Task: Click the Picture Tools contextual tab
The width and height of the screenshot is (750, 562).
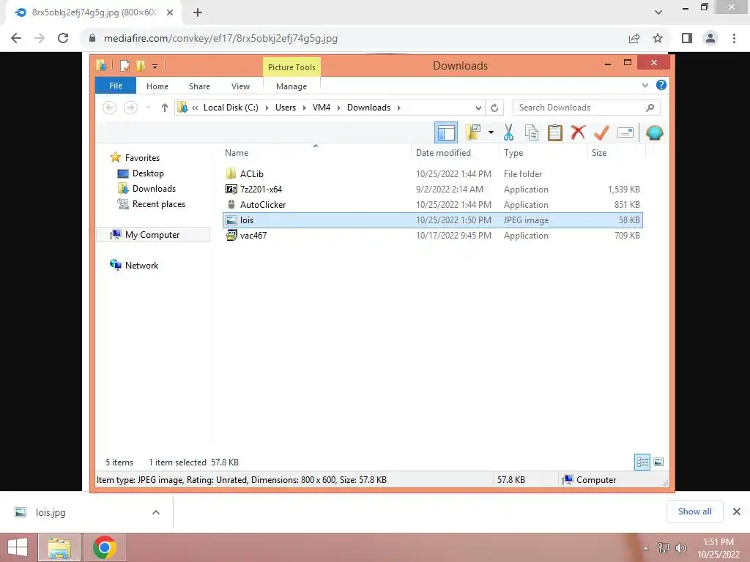Action: point(292,67)
